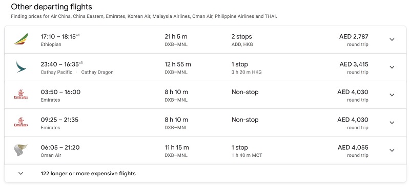The image size is (410, 187).
Task: Select the 06:05 – 21:20 Oman Air flight
Action: (x=205, y=150)
